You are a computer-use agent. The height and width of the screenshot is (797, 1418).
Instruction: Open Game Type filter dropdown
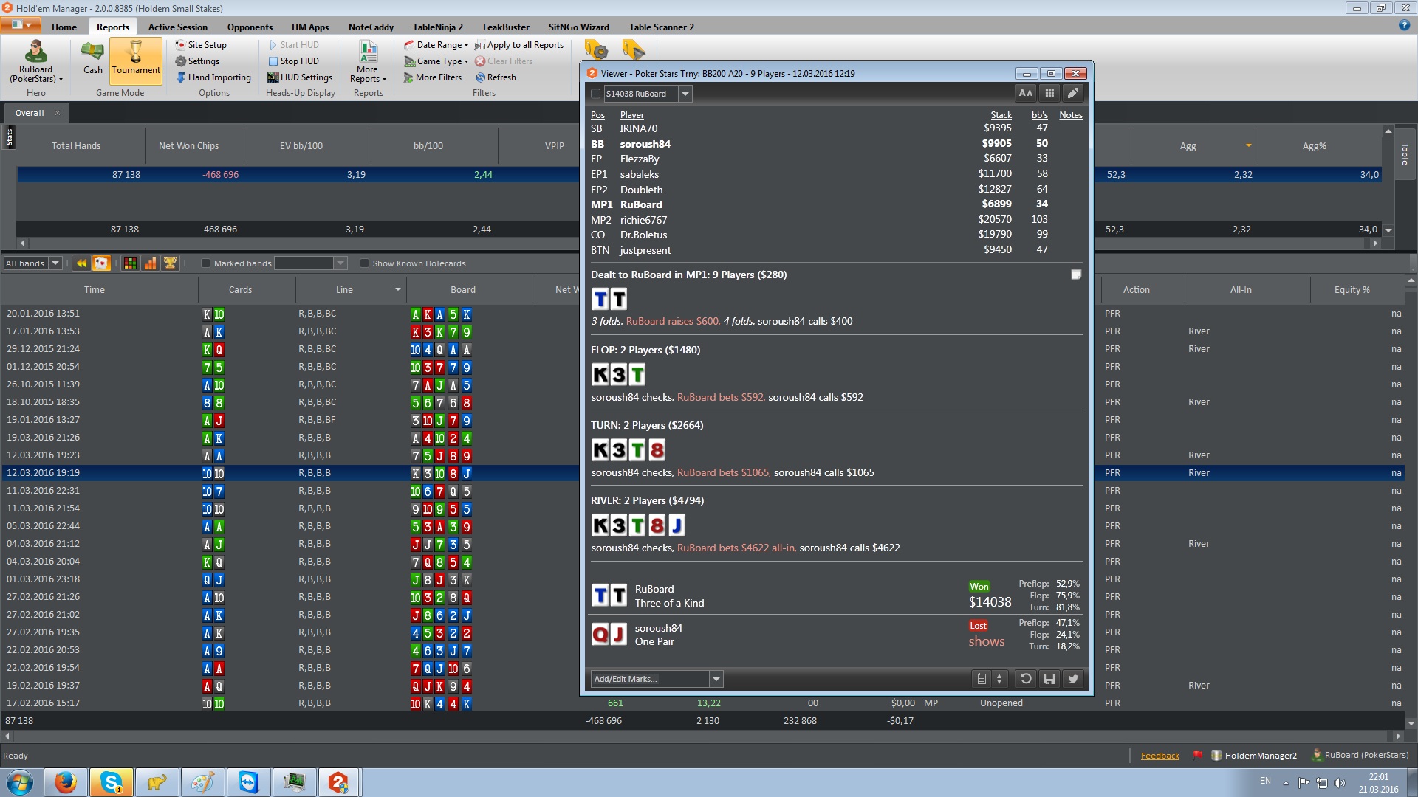click(x=436, y=61)
